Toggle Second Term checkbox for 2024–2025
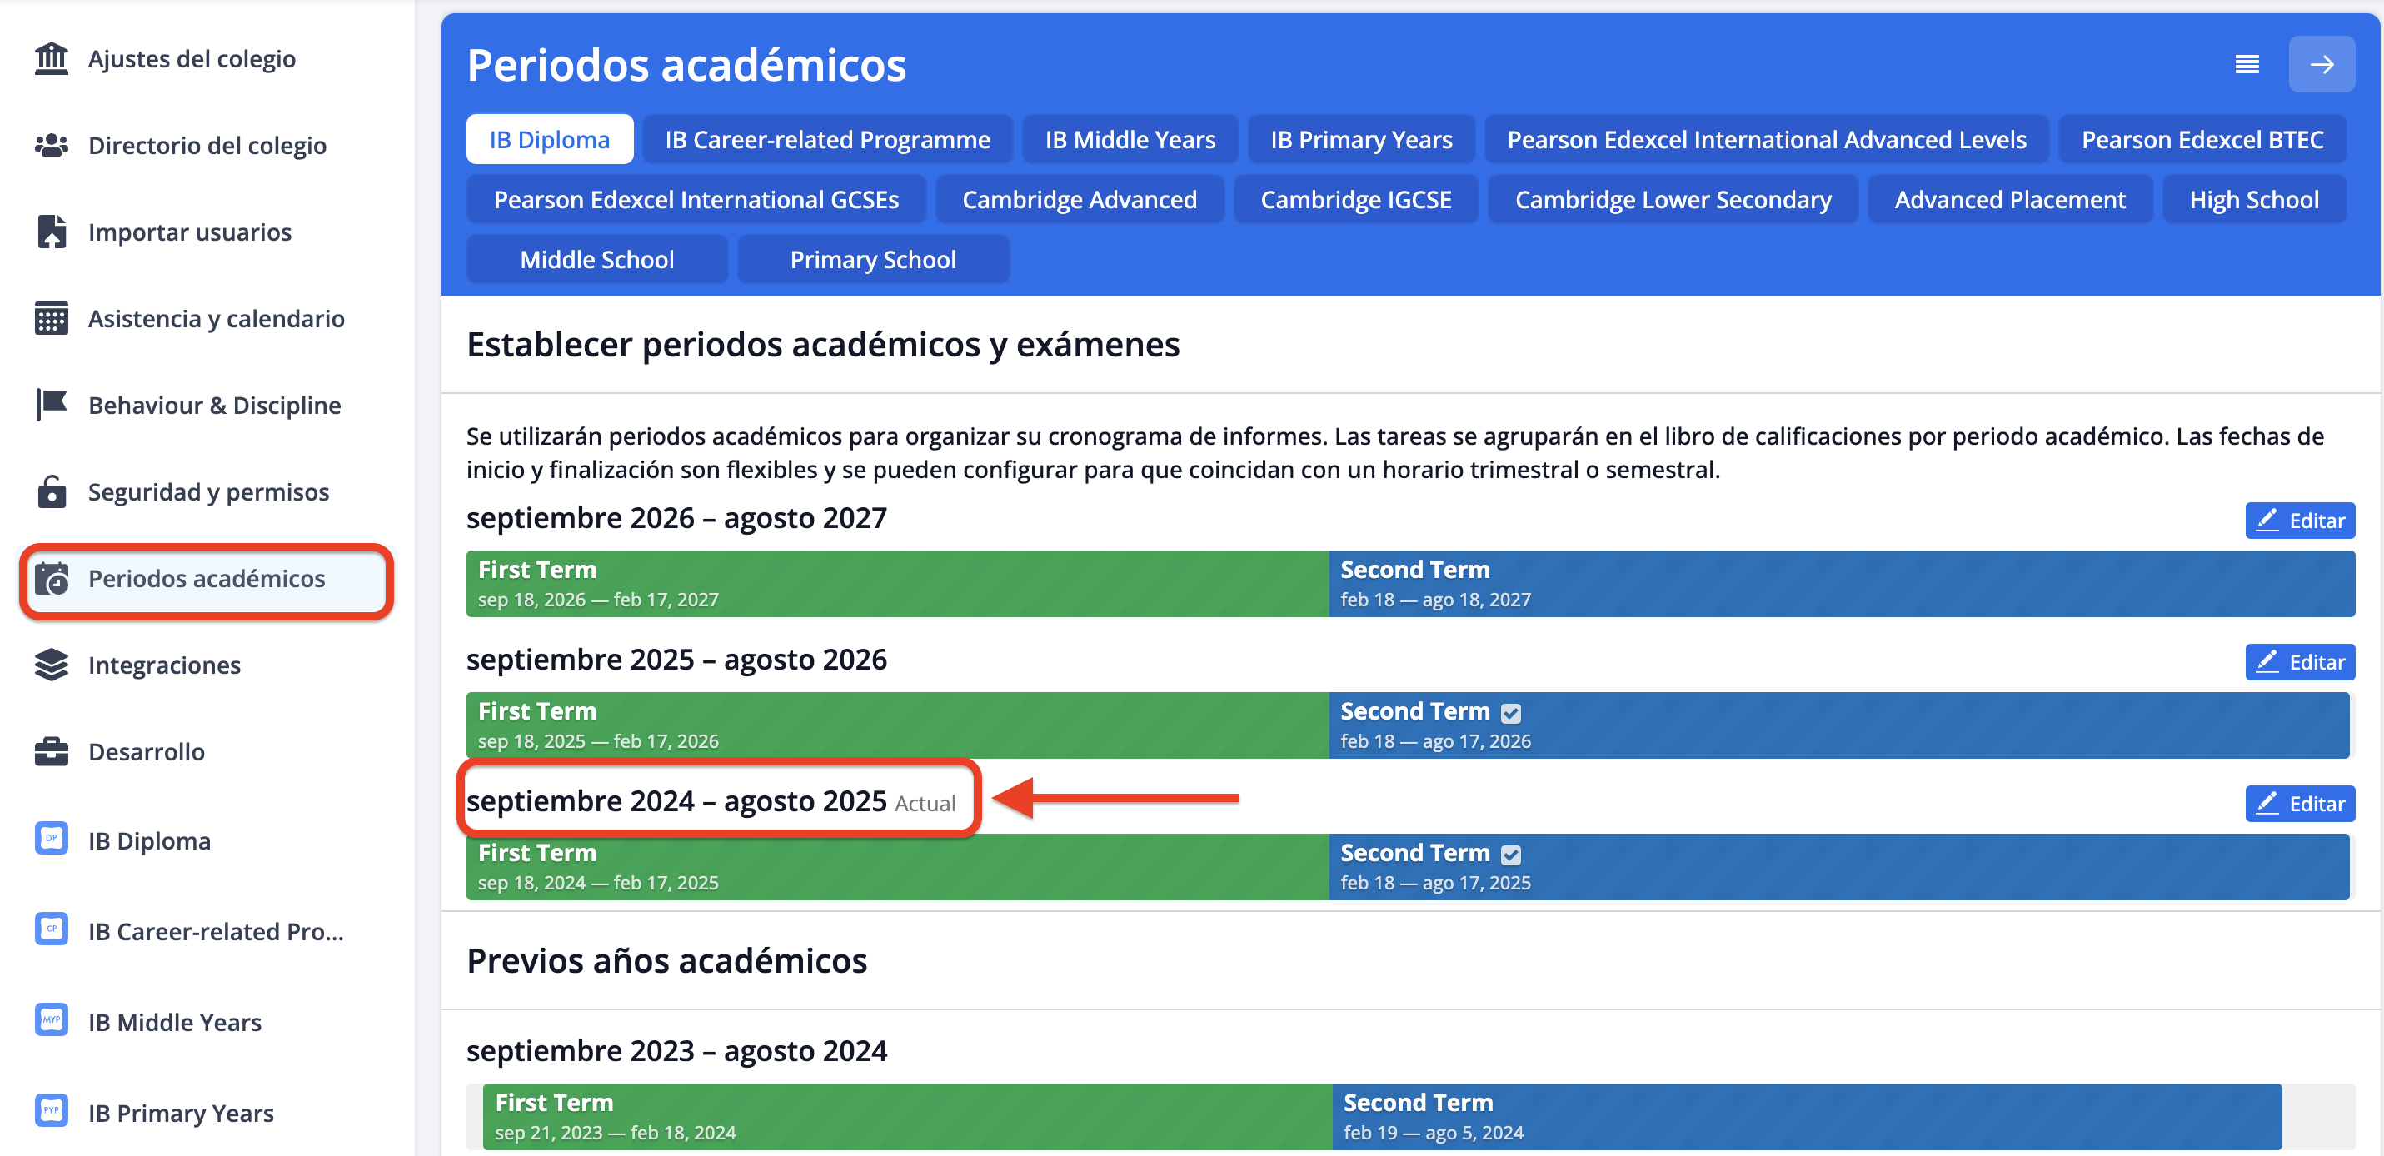This screenshot has height=1156, width=2384. tap(1510, 855)
